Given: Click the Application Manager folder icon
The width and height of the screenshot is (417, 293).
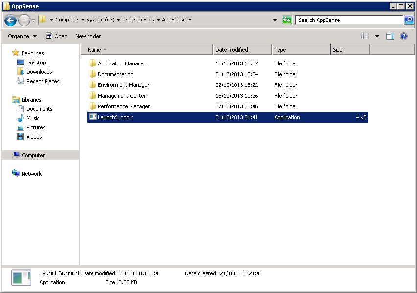Looking at the screenshot, I should tap(93, 63).
